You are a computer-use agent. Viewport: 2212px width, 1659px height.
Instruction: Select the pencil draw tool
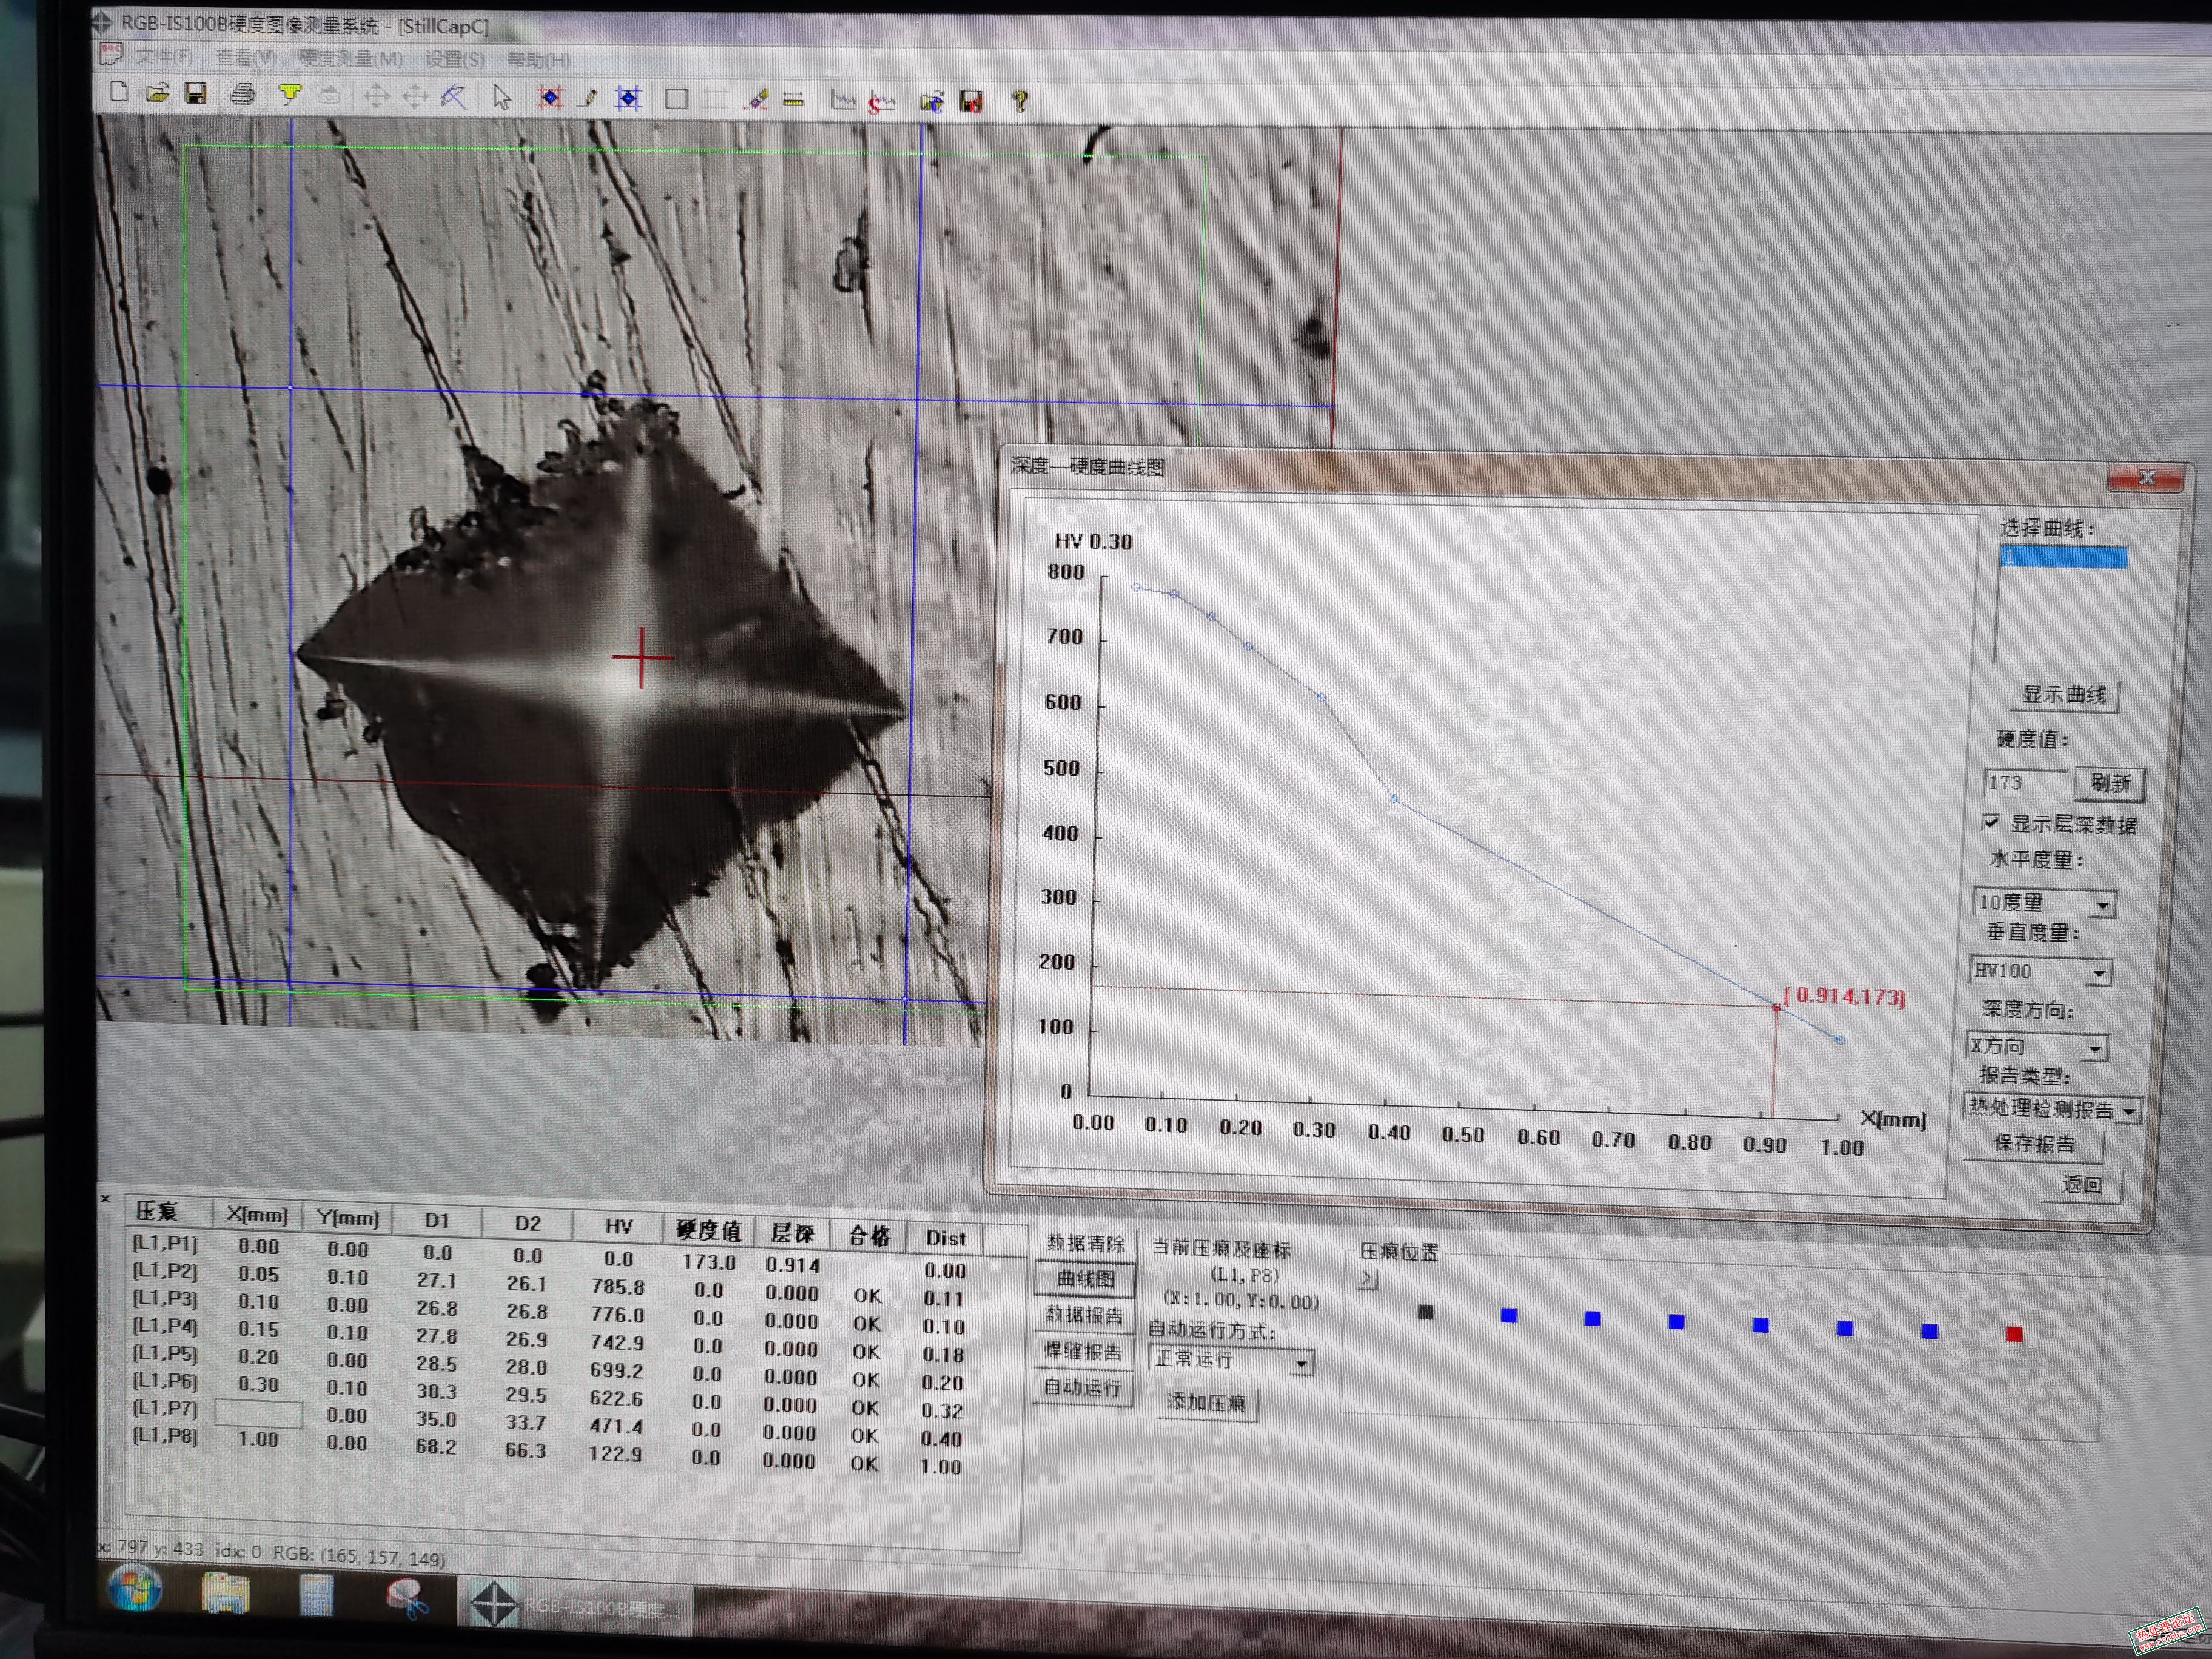[588, 98]
